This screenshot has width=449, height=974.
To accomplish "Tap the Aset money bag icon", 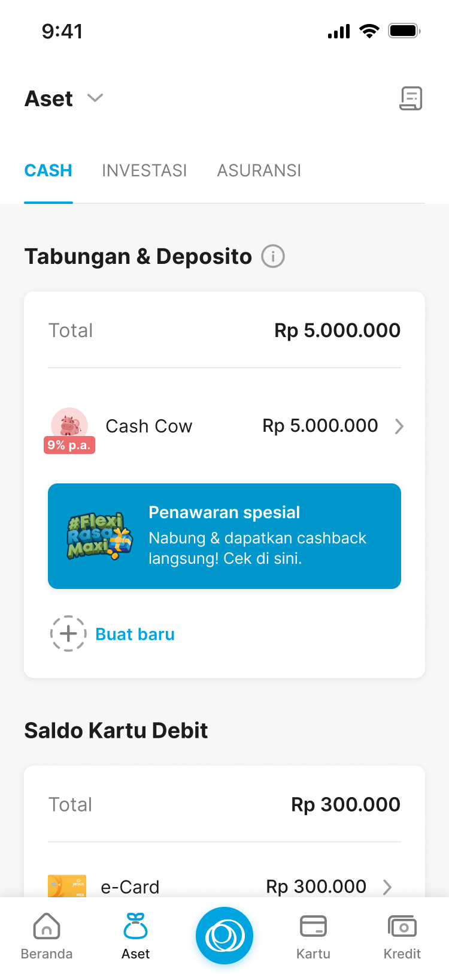I will tap(136, 926).
